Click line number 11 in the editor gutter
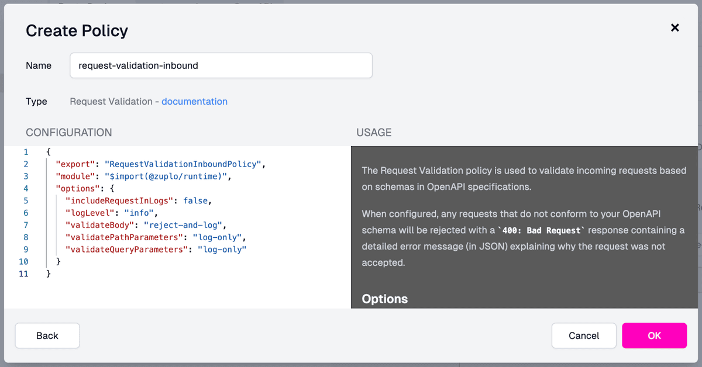This screenshot has width=702, height=367. [x=23, y=274]
